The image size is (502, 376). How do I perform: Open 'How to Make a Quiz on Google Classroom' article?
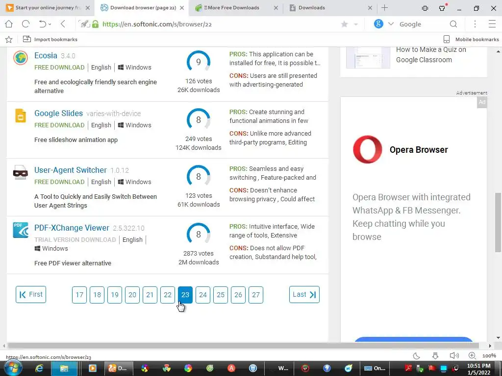(431, 55)
